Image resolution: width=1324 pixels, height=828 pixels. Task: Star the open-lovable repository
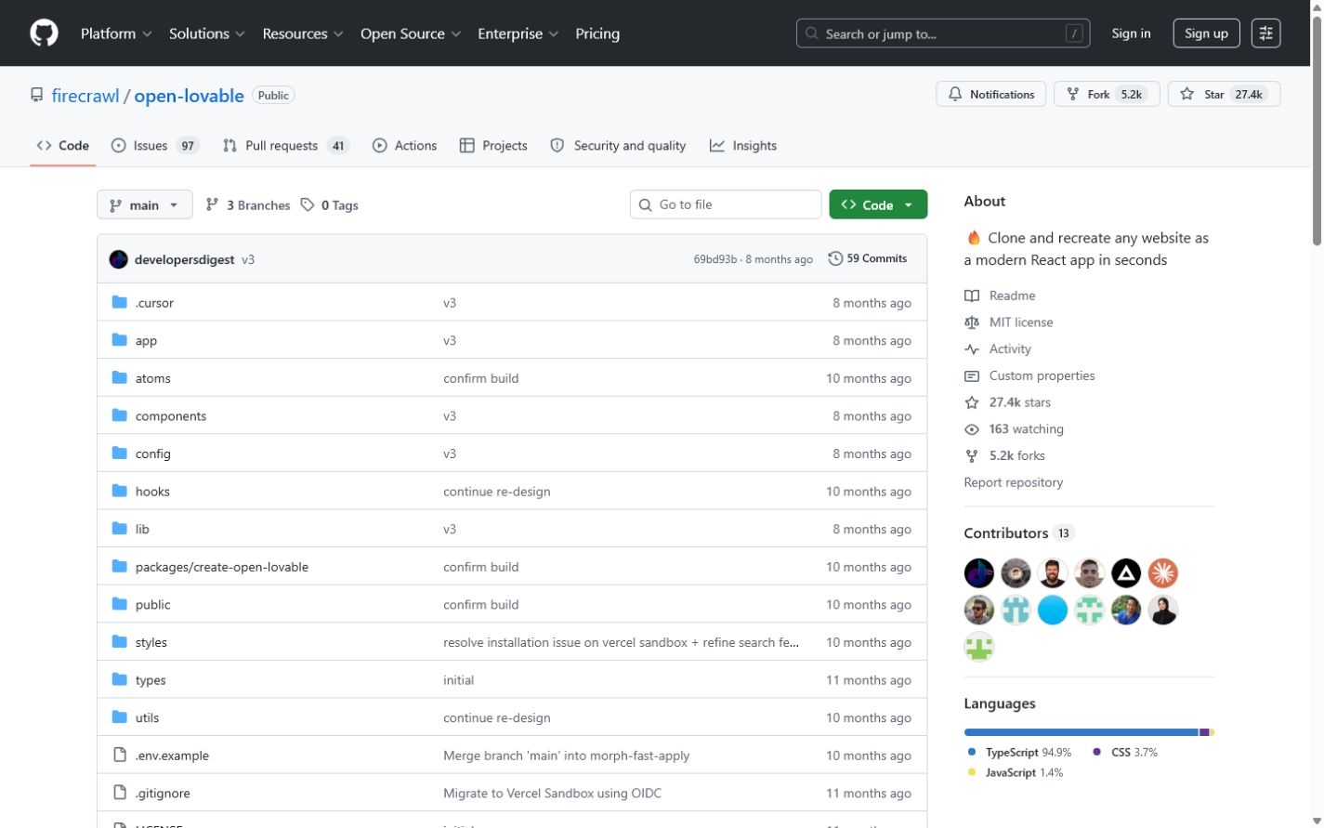pyautogui.click(x=1224, y=94)
